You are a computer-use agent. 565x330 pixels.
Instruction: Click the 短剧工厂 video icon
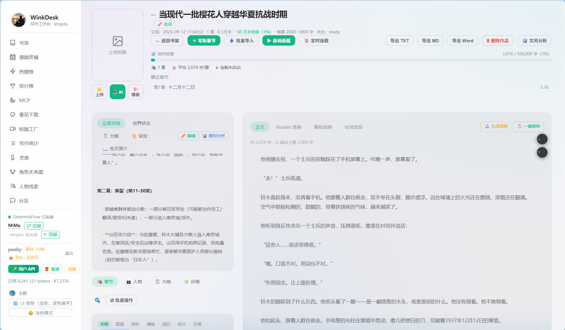pyautogui.click(x=13, y=129)
